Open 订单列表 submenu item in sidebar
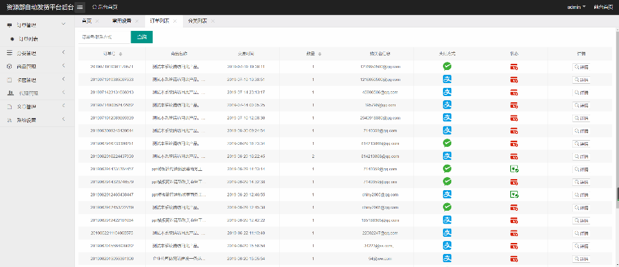This screenshot has height=267, width=619. point(28,39)
